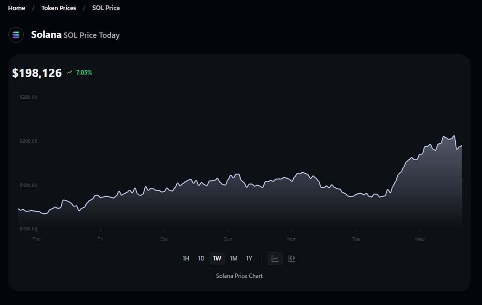482x305 pixels.
Task: Click the Thu axis label
Action: point(36,239)
